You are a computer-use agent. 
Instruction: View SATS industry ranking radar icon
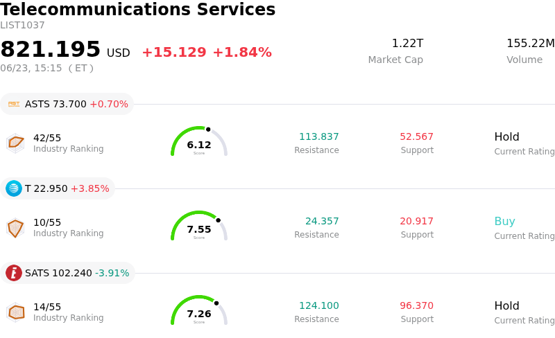pyautogui.click(x=15, y=312)
